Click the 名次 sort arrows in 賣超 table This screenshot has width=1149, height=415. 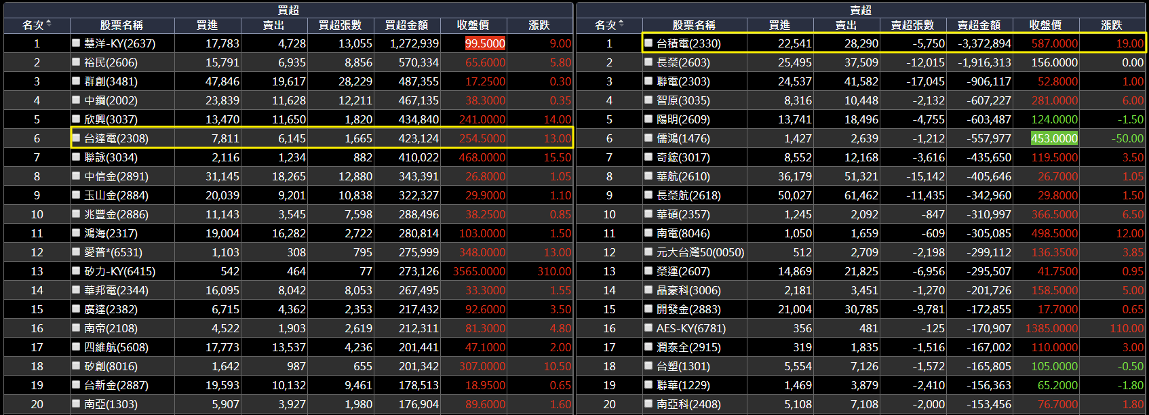pyautogui.click(x=621, y=24)
